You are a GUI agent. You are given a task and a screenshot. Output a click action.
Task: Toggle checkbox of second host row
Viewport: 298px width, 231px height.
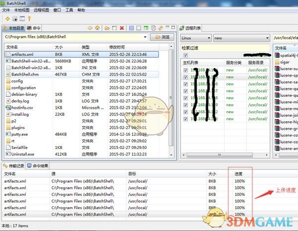(185, 77)
